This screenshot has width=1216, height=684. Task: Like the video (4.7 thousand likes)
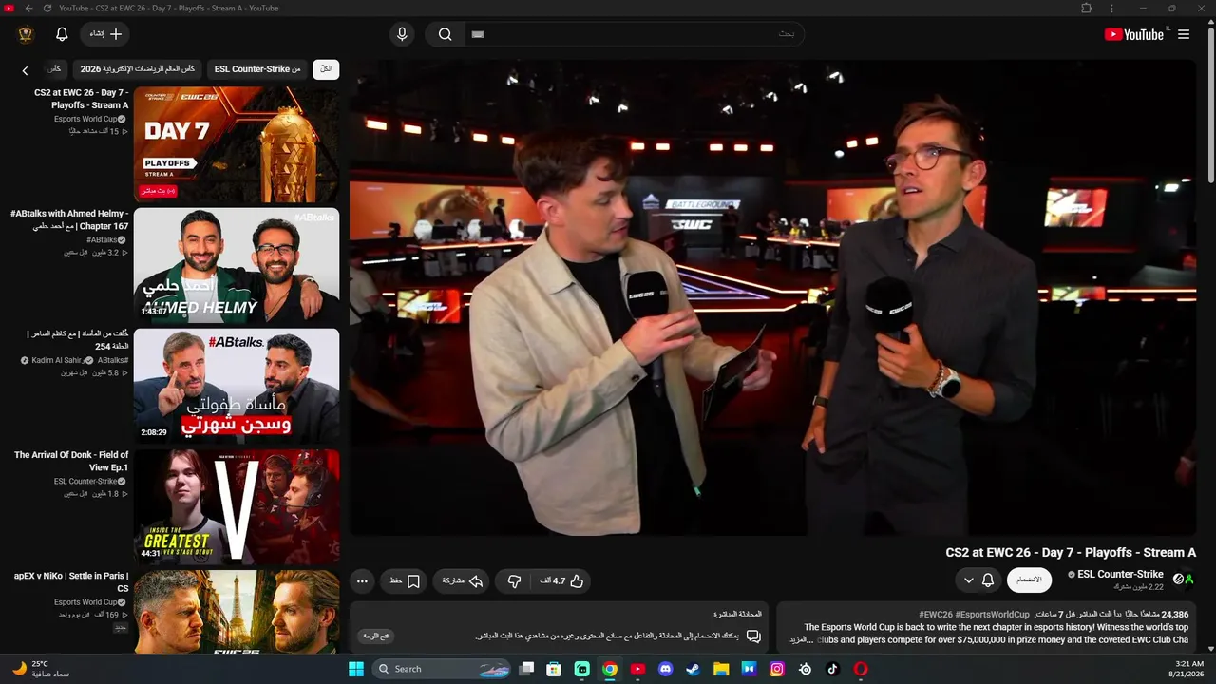point(561,581)
